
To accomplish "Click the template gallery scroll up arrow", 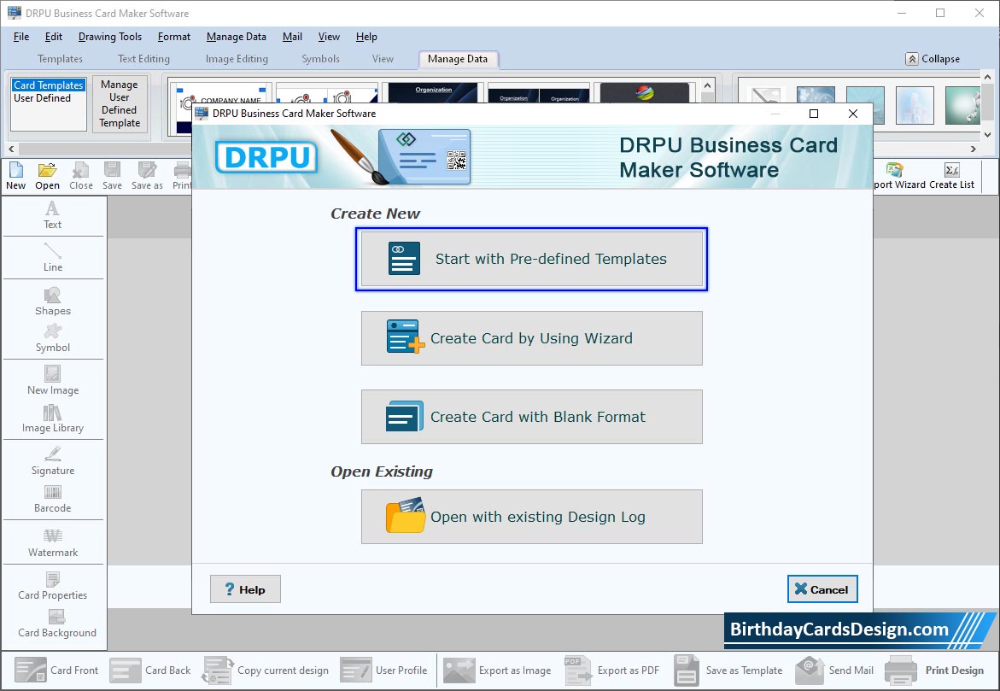I will 707,85.
